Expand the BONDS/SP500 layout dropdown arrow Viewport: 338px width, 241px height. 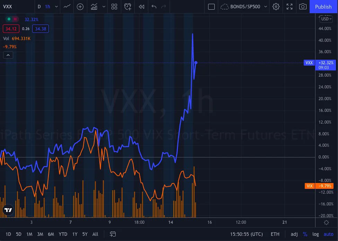coord(266,7)
